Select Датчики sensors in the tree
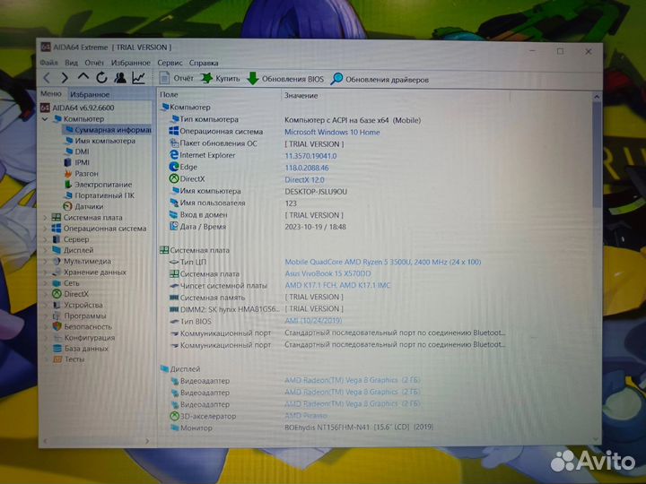 coord(83,207)
